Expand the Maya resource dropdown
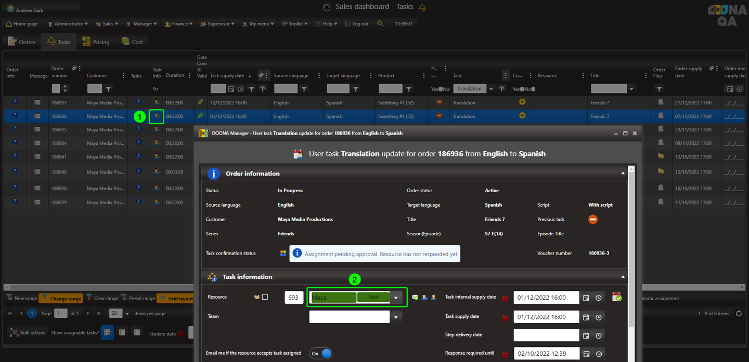Viewport: 749px width, 362px height. click(396, 298)
